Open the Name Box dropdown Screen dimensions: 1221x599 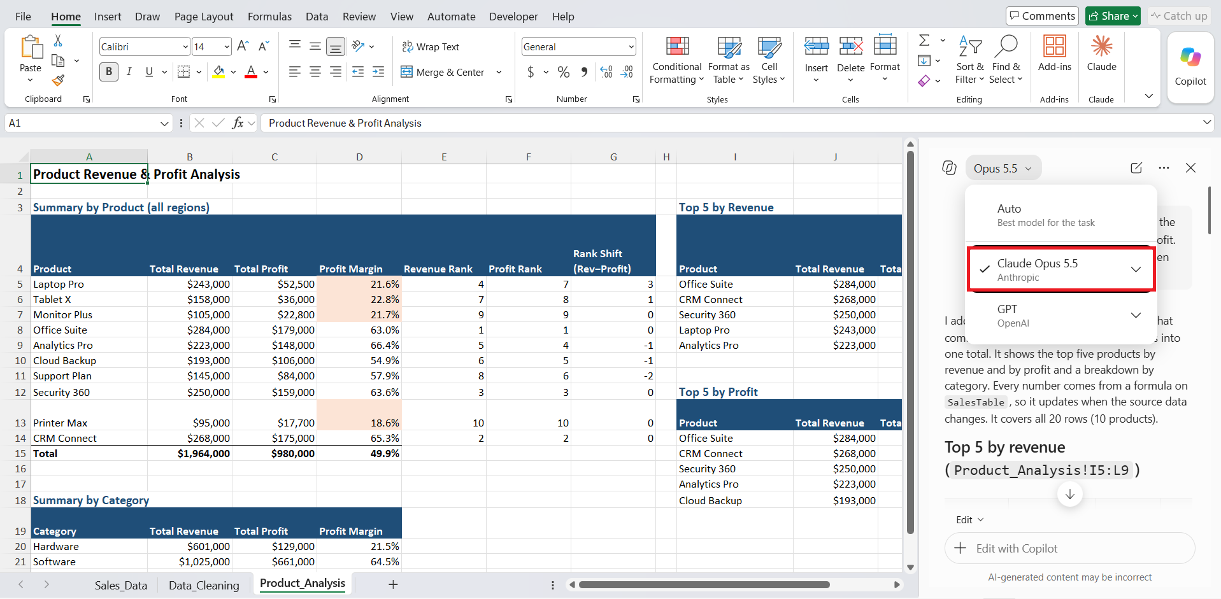[164, 123]
